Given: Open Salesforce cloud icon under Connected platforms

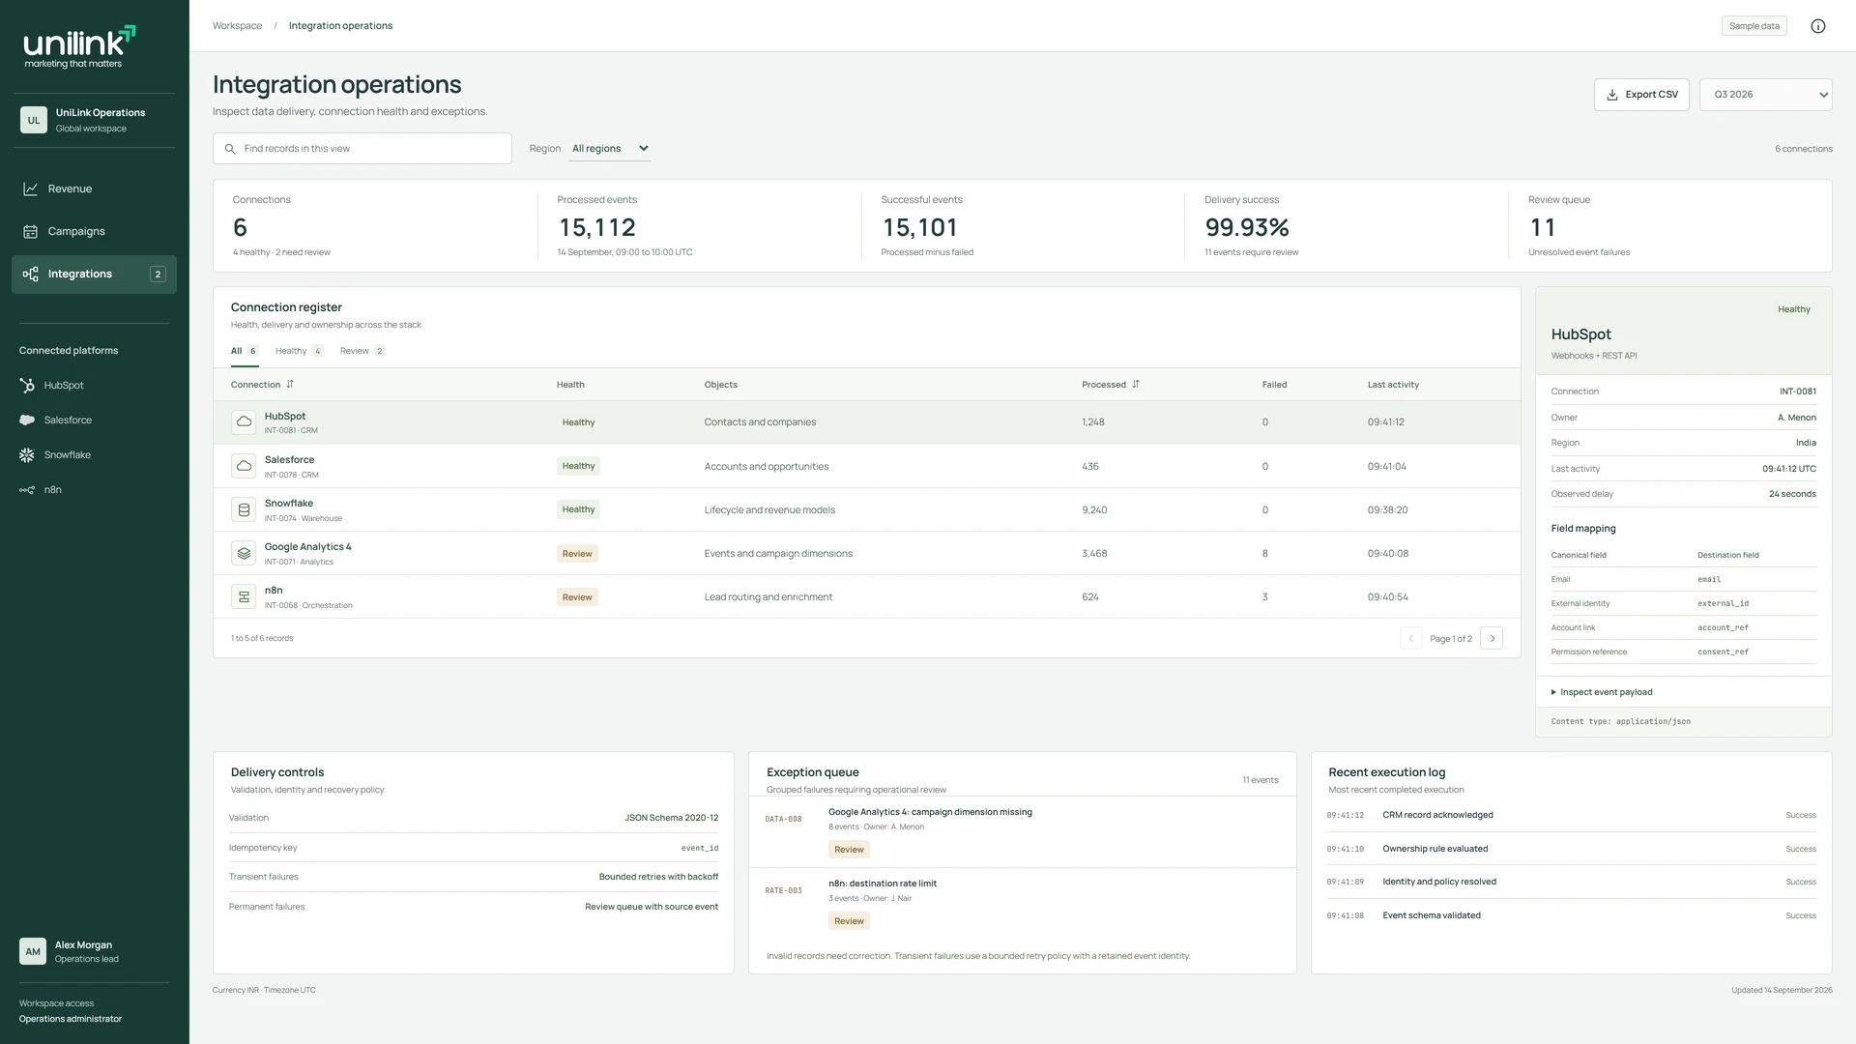Looking at the screenshot, I should click(27, 420).
